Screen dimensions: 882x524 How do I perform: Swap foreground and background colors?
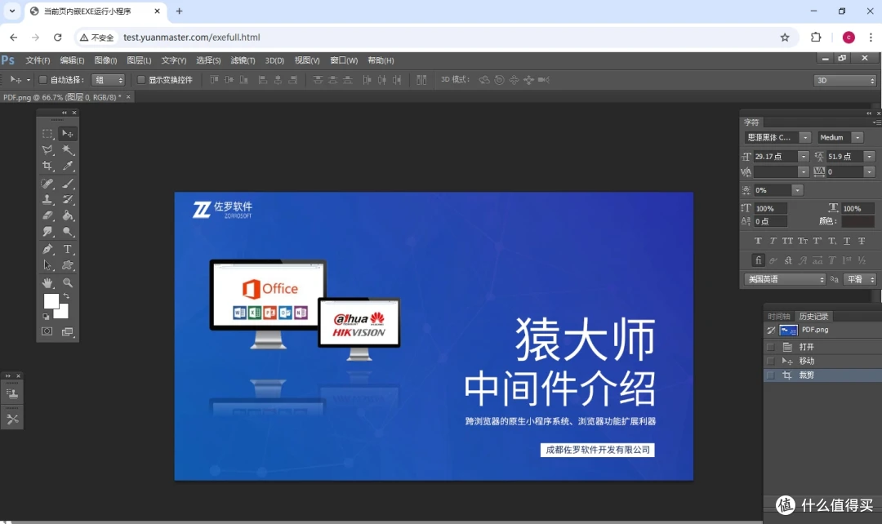coord(66,295)
